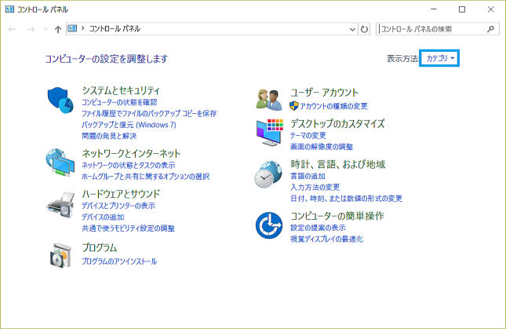The height and width of the screenshot is (329, 506).
Task: Open 画面の解像度の調整 link
Action: click(x=322, y=147)
